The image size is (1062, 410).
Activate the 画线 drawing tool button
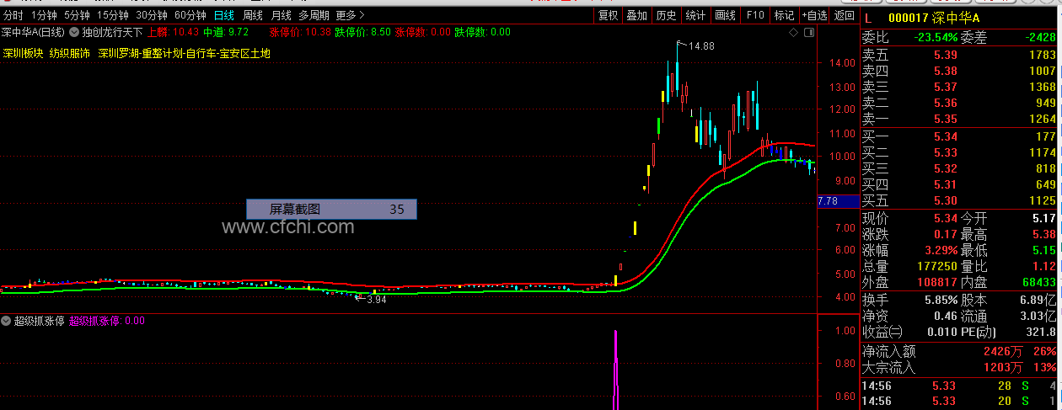725,15
